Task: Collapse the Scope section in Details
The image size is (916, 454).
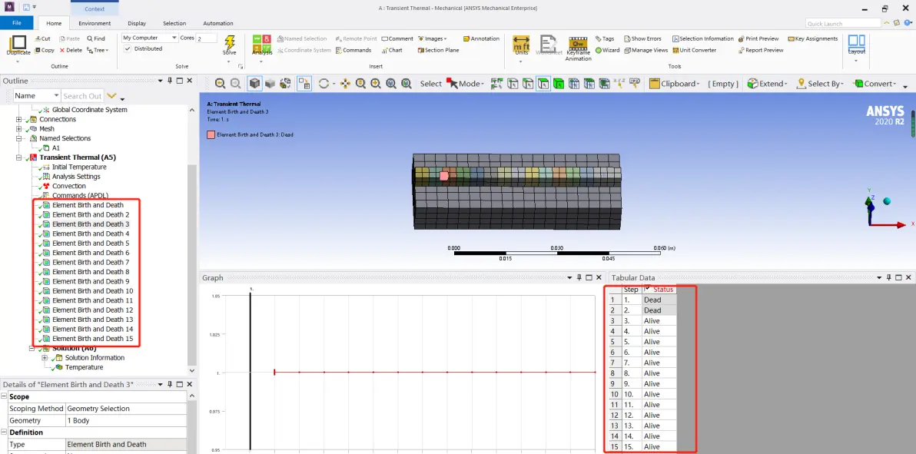Action: click(x=5, y=396)
